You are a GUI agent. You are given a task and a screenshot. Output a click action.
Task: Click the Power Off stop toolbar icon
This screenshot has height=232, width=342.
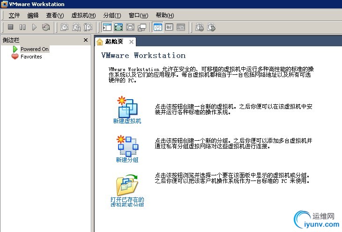click(10, 27)
